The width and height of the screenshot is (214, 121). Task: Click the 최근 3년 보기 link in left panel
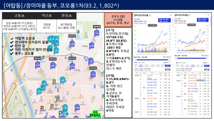coord(167,57)
